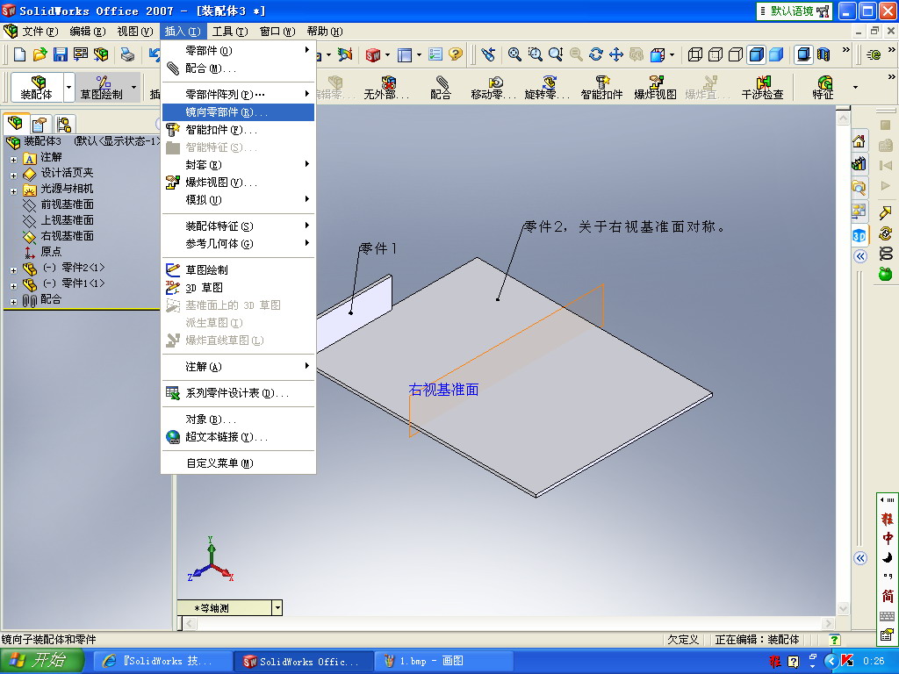Expand the 零件2<1> tree node
Screen dimensions: 899x674
pyautogui.click(x=13, y=270)
